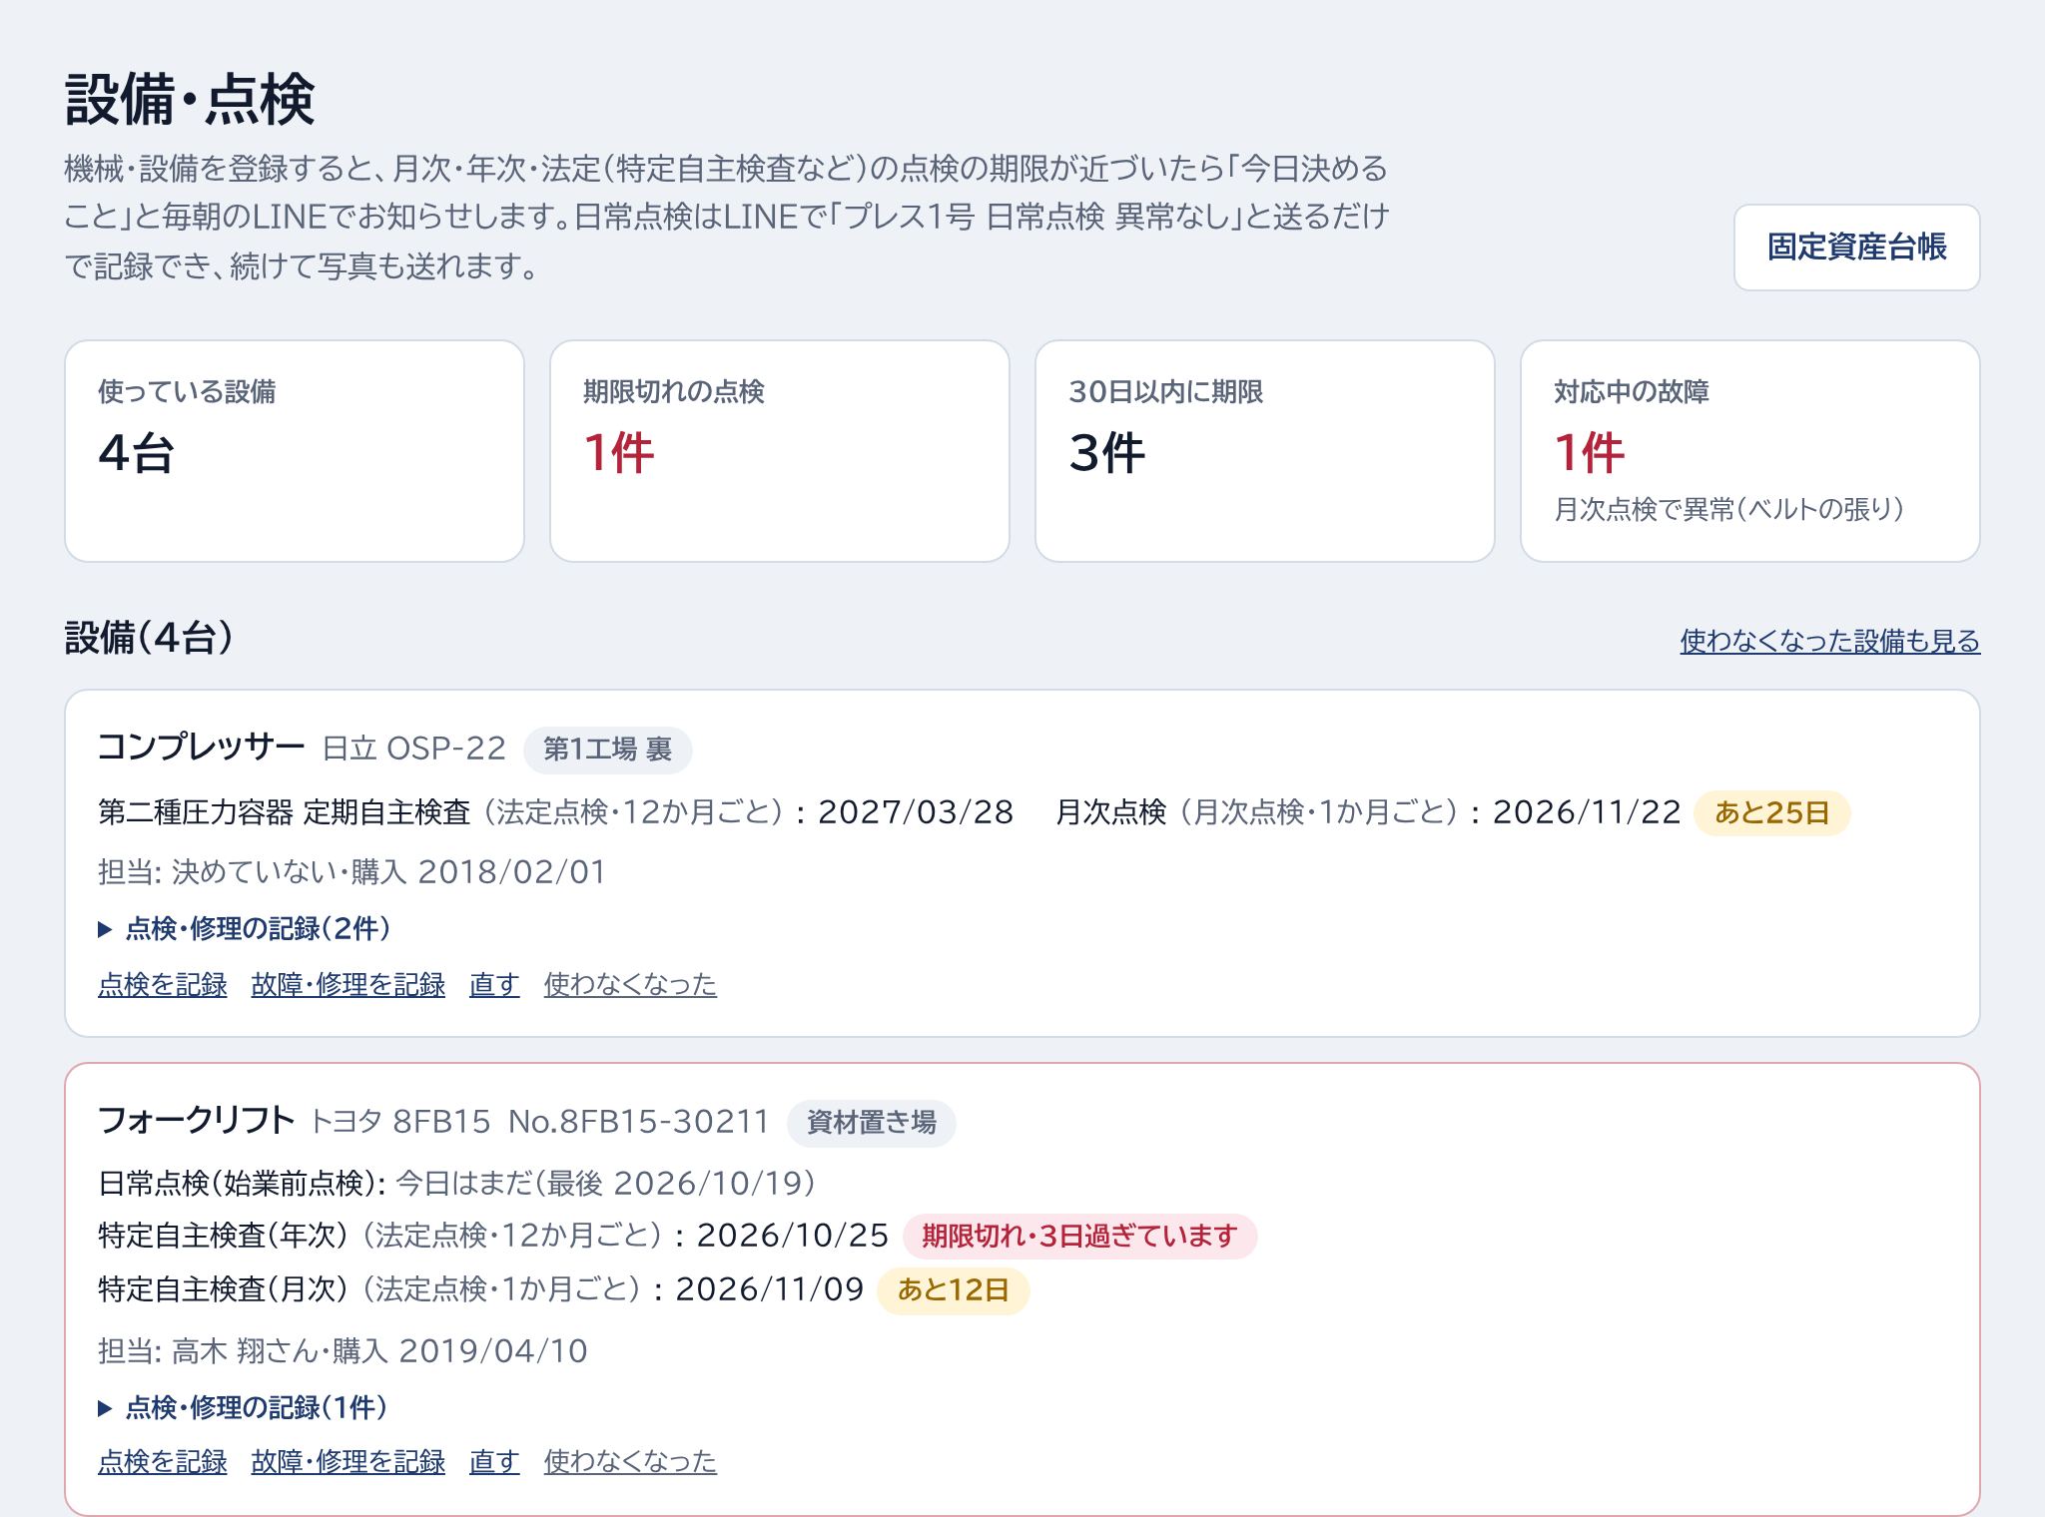Select the 30日以内に期限 3件 summary card
The image size is (2045, 1517).
tap(1265, 451)
